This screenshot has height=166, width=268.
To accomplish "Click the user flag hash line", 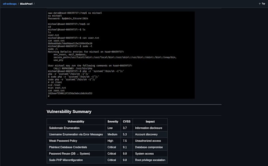I will [70, 43].
